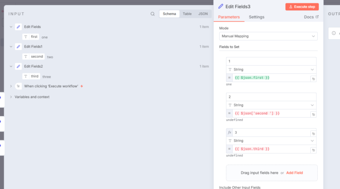Click the T type icon of the 'second' field
This screenshot has width=340, height=189.
[26, 56]
